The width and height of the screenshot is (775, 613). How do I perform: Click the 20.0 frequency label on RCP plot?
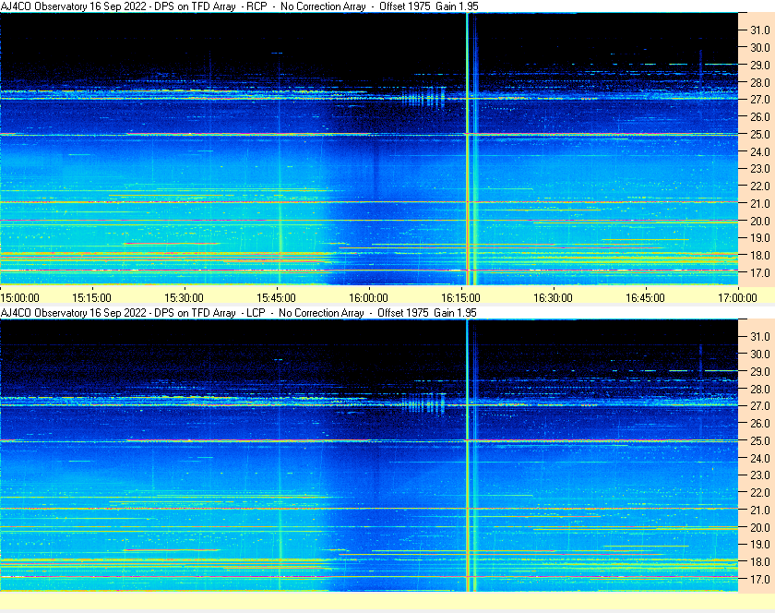pos(760,221)
